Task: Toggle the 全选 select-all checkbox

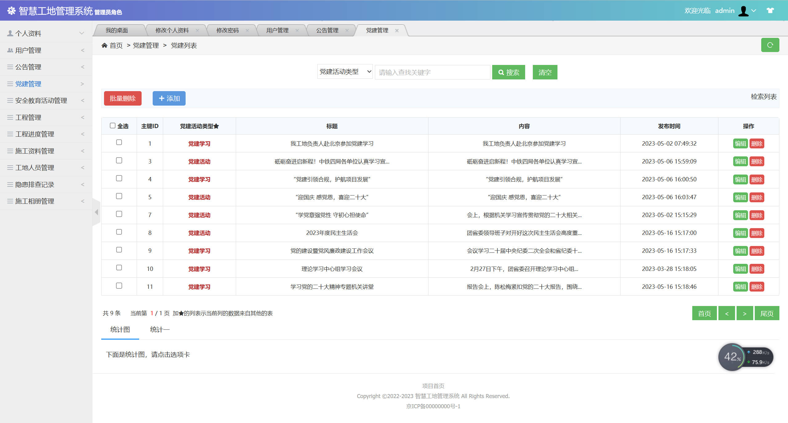Action: pyautogui.click(x=113, y=125)
